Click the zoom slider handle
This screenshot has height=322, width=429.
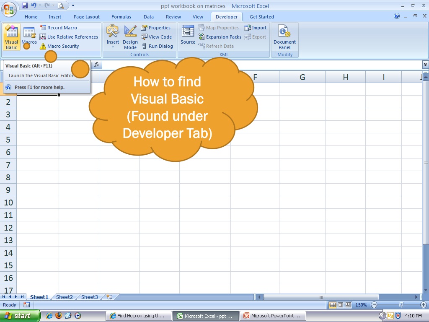point(401,305)
